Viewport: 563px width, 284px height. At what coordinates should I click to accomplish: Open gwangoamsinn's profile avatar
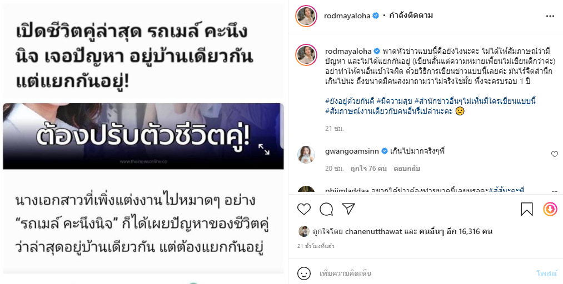click(306, 155)
